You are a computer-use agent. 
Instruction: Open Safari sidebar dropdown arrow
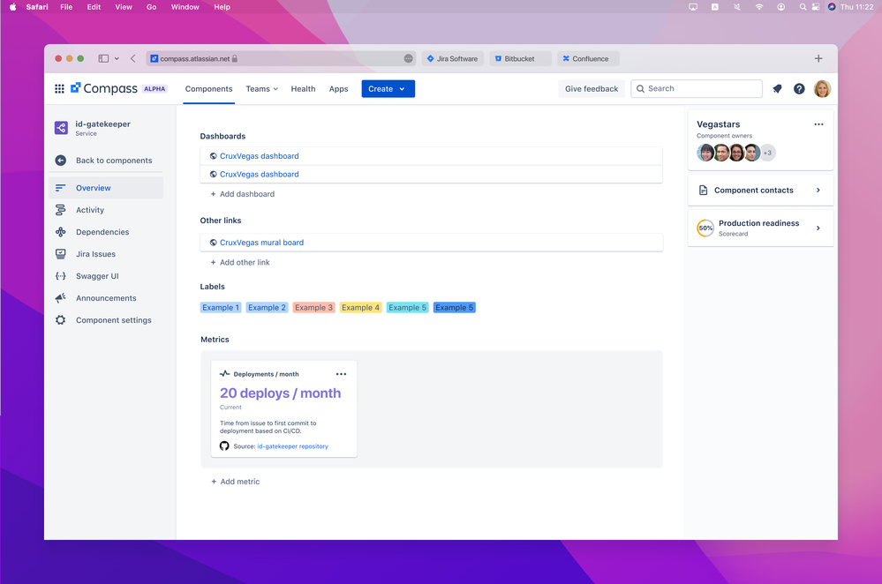coord(117,58)
